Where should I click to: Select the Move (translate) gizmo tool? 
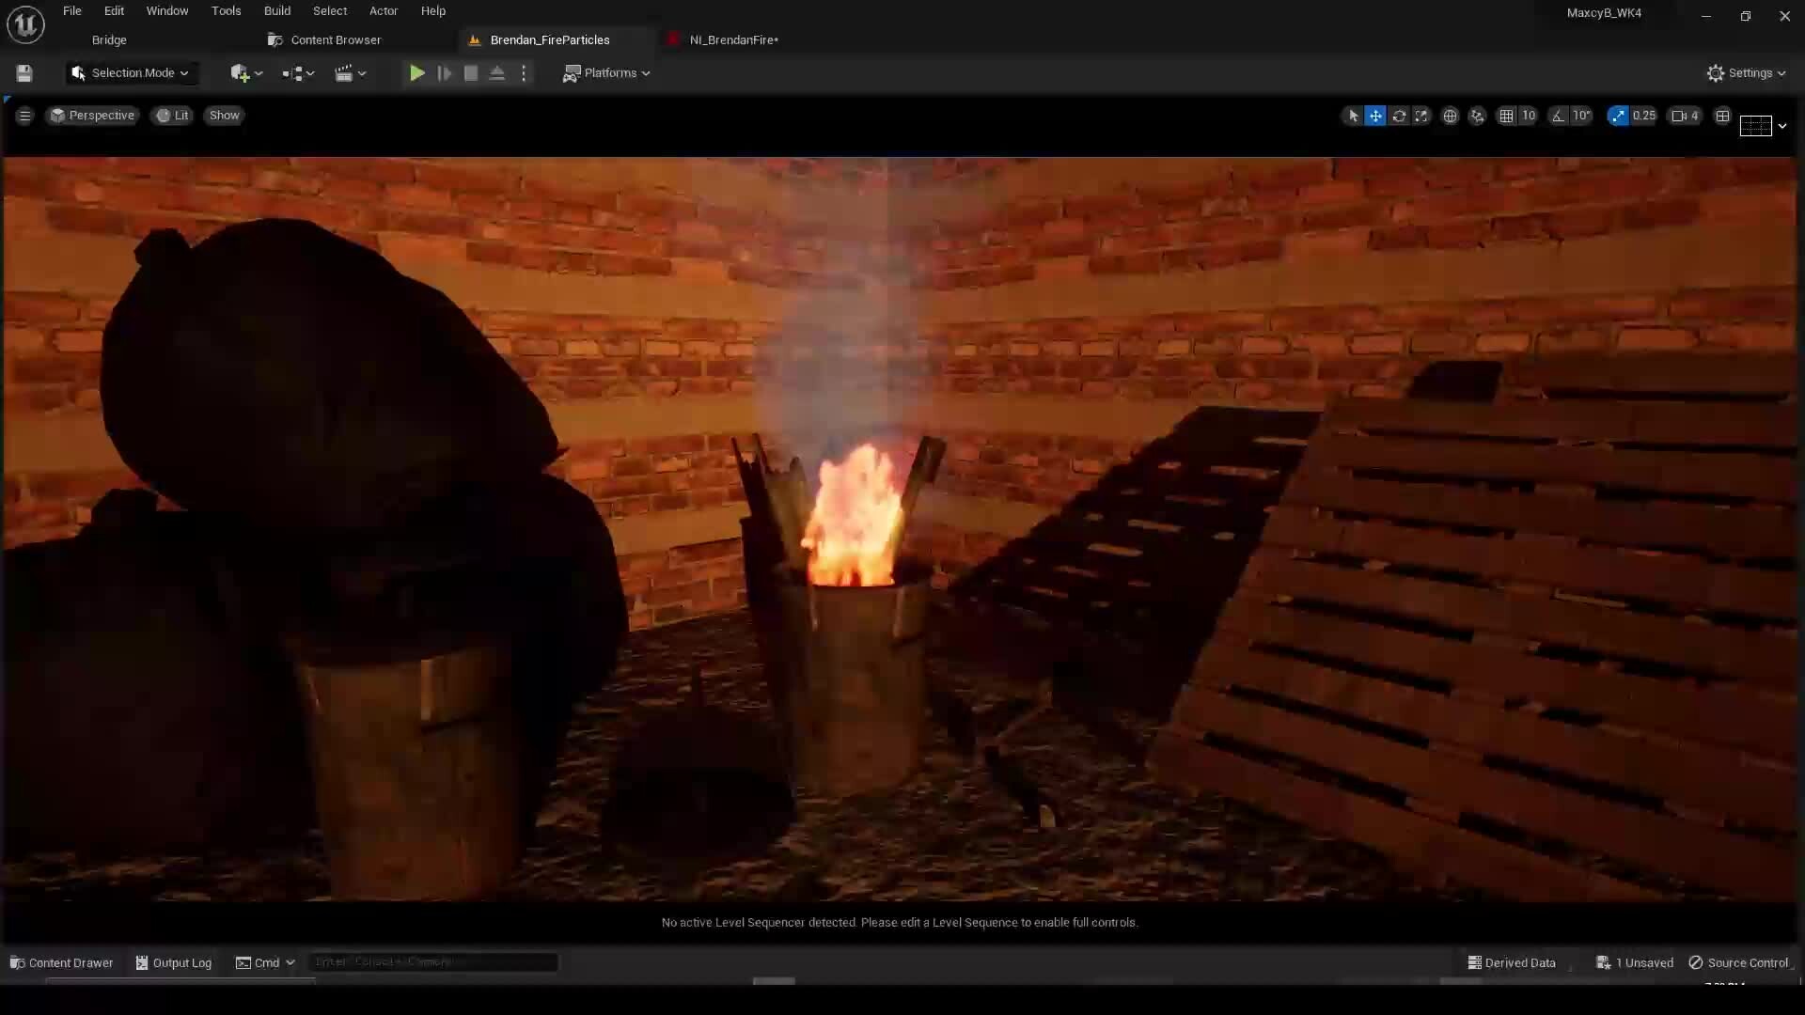[1374, 115]
